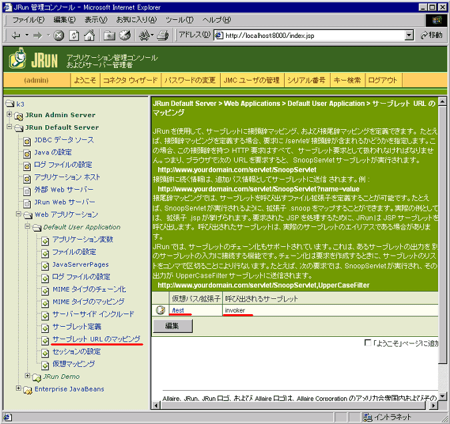Open セッションの設定 tree link

pyautogui.click(x=77, y=351)
